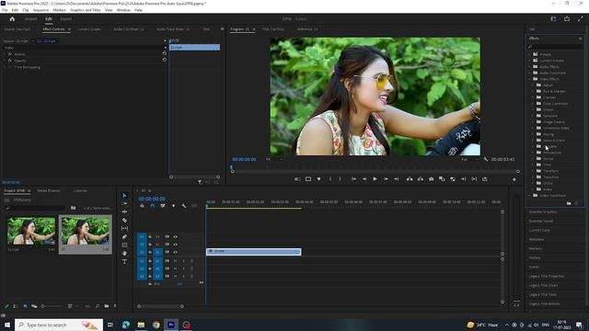Viewport: 589px width, 331px height.
Task: Collapse the Video Effects folder
Action: tap(530, 79)
